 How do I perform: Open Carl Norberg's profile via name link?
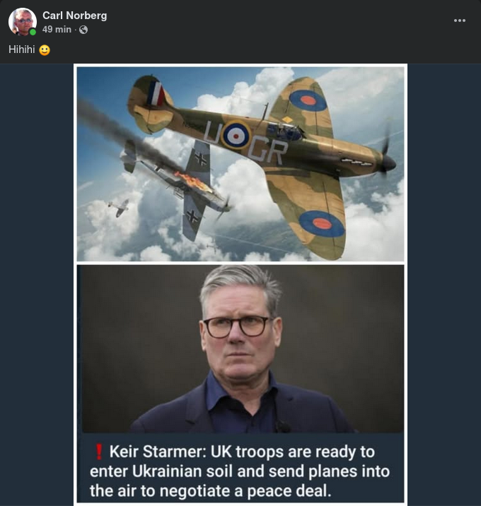74,16
